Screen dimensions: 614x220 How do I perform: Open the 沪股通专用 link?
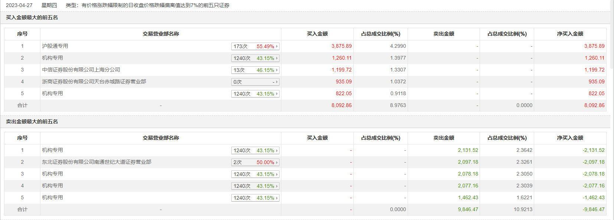[x=55, y=46]
